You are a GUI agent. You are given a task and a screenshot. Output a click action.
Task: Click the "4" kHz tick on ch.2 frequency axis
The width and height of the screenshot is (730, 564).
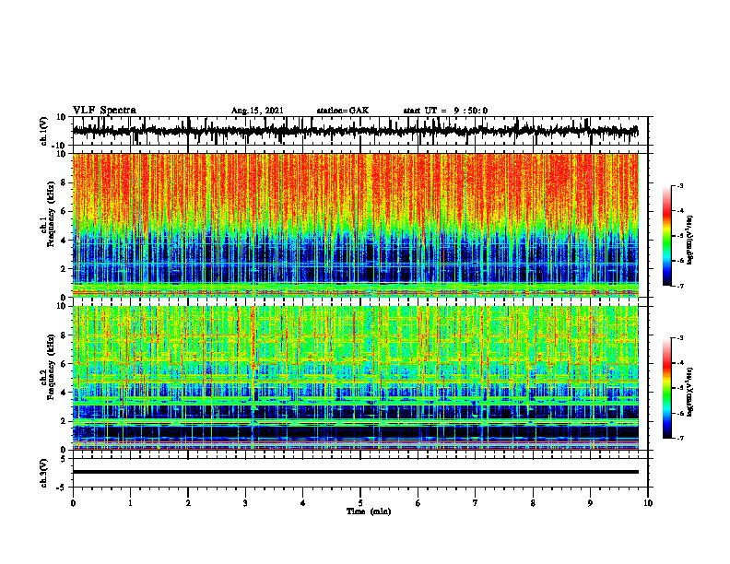point(64,393)
